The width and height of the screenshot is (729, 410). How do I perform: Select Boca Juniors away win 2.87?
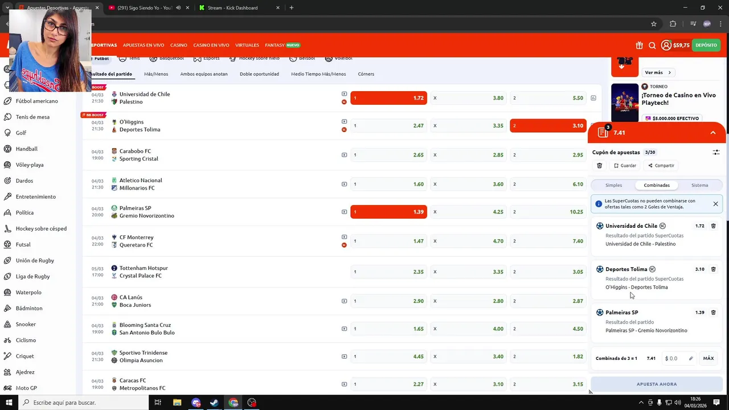pos(548,301)
